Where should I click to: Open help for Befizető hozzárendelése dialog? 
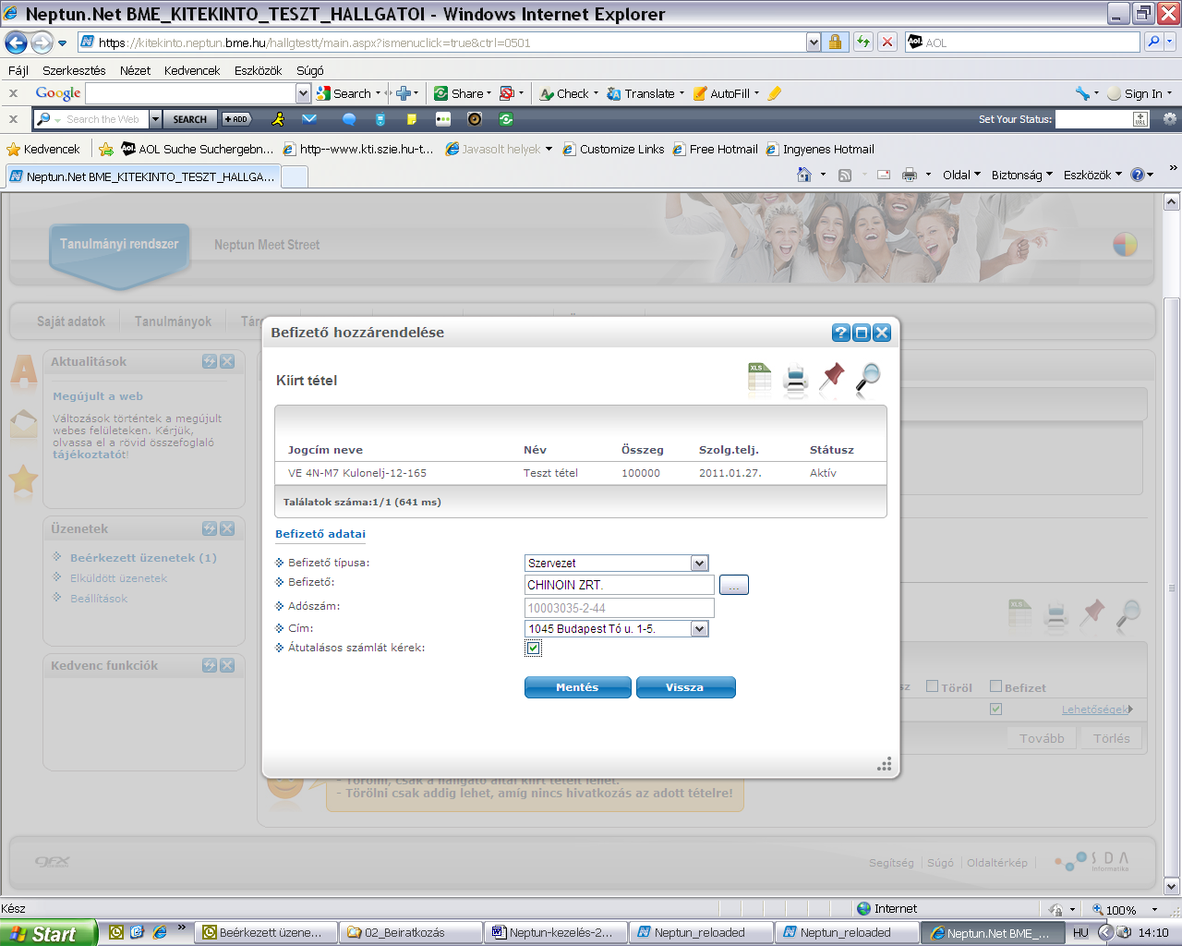point(841,333)
